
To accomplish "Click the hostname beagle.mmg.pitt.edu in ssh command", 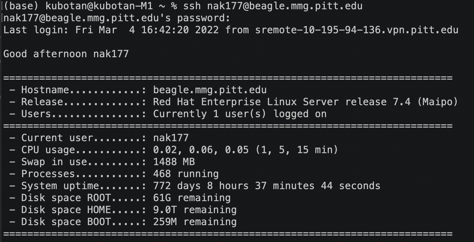I will click(x=306, y=6).
